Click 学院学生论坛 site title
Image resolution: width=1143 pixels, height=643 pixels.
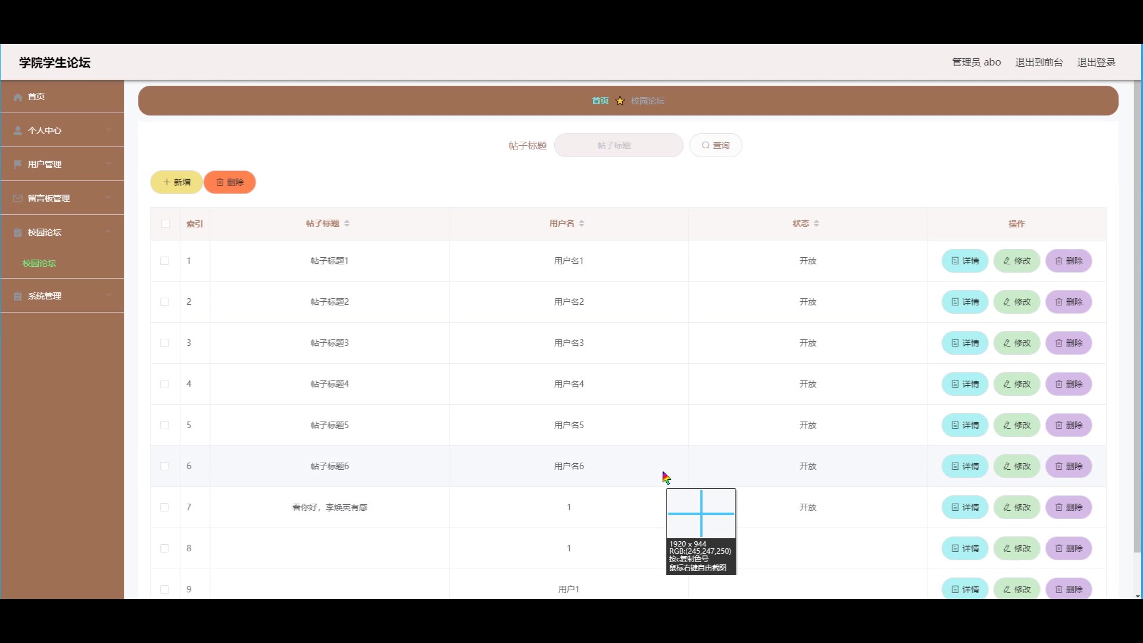click(x=55, y=63)
